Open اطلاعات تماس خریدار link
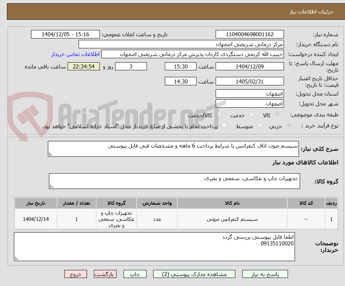This screenshot has height=286, width=345. click(75, 54)
